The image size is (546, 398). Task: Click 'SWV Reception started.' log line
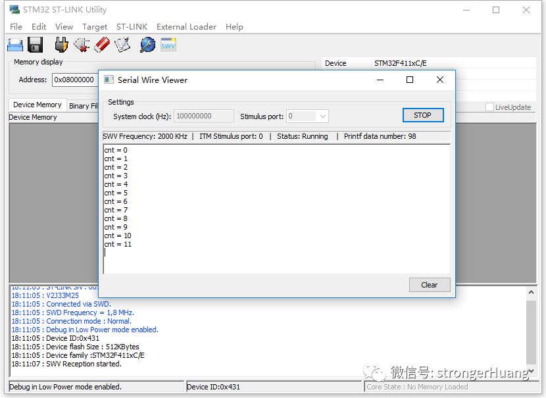pyautogui.click(x=66, y=364)
